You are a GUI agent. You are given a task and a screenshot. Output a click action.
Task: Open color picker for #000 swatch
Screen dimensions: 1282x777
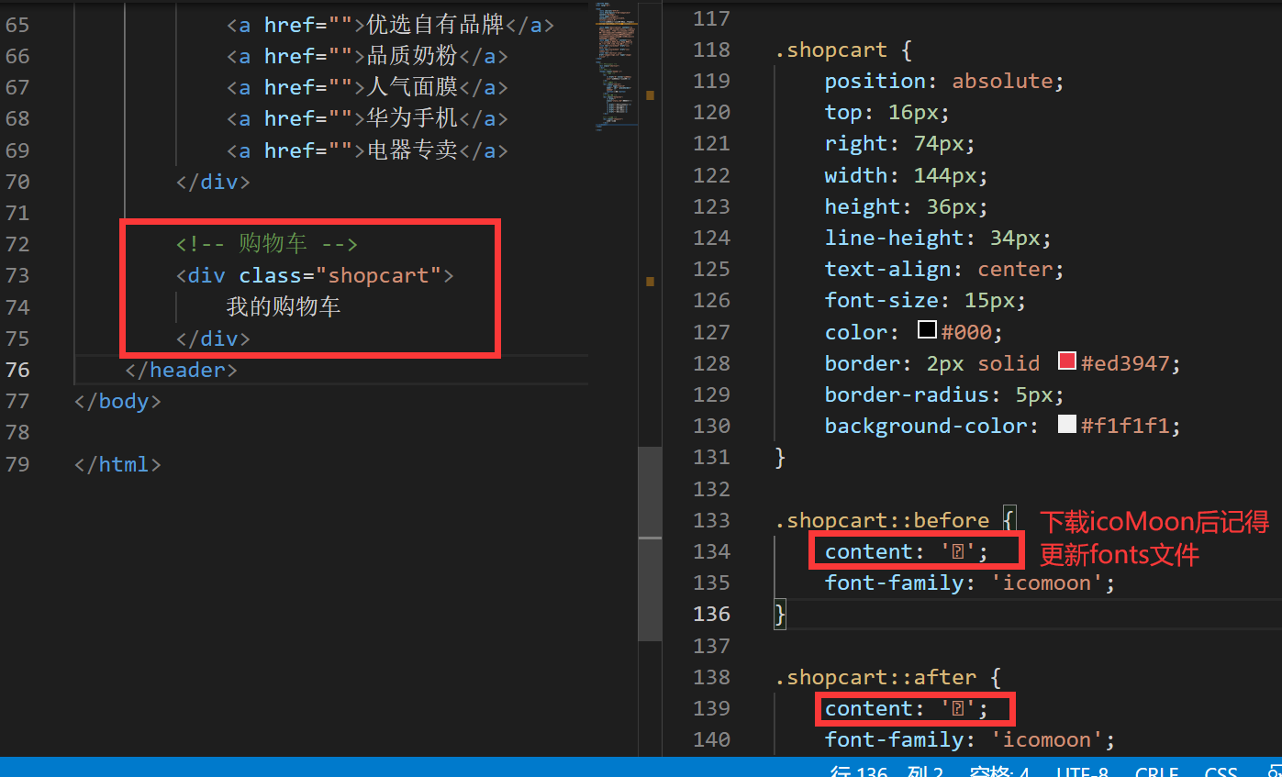click(x=927, y=330)
